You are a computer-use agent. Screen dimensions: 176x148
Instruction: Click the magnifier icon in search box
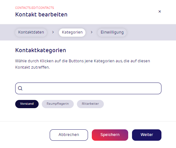click(20, 88)
